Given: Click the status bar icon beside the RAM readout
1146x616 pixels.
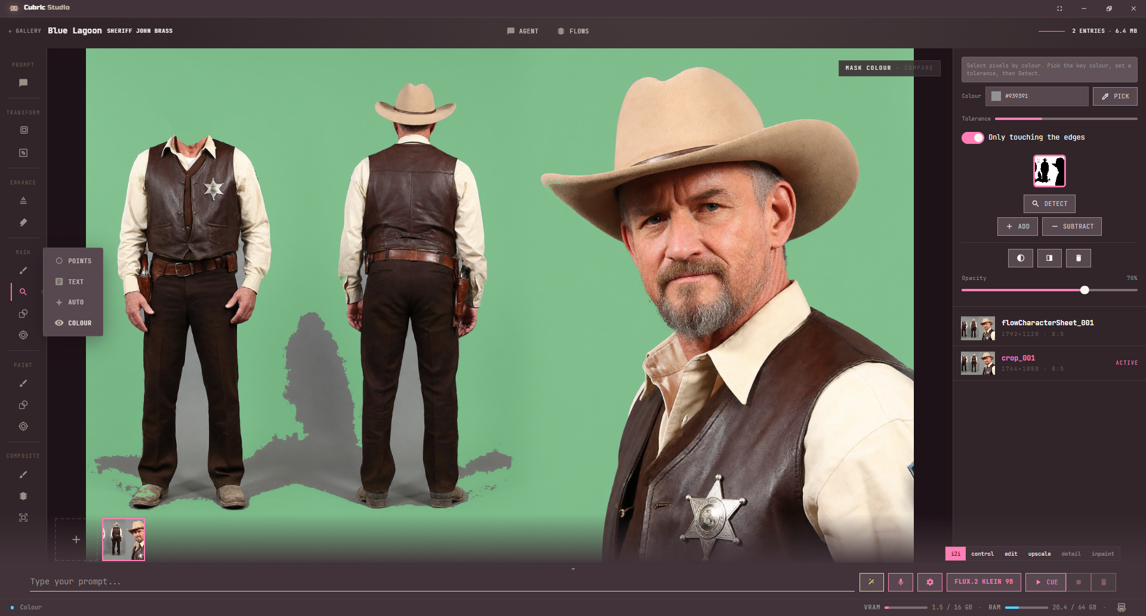Looking at the screenshot, I should pos(1122,607).
